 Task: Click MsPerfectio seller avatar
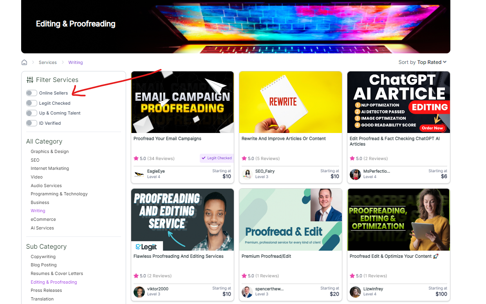pyautogui.click(x=355, y=174)
